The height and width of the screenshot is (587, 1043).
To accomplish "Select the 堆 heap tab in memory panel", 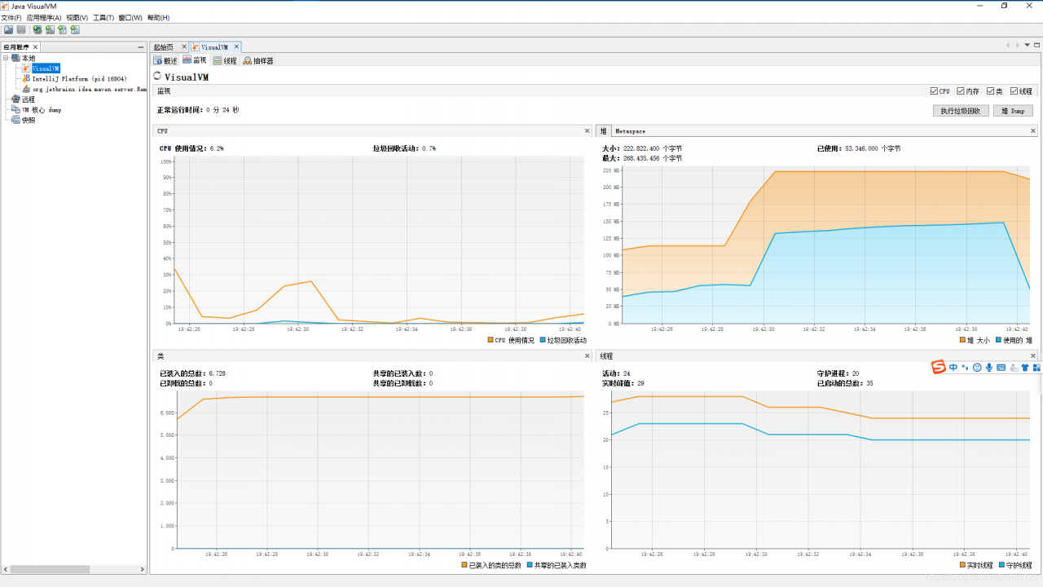I will (x=604, y=130).
